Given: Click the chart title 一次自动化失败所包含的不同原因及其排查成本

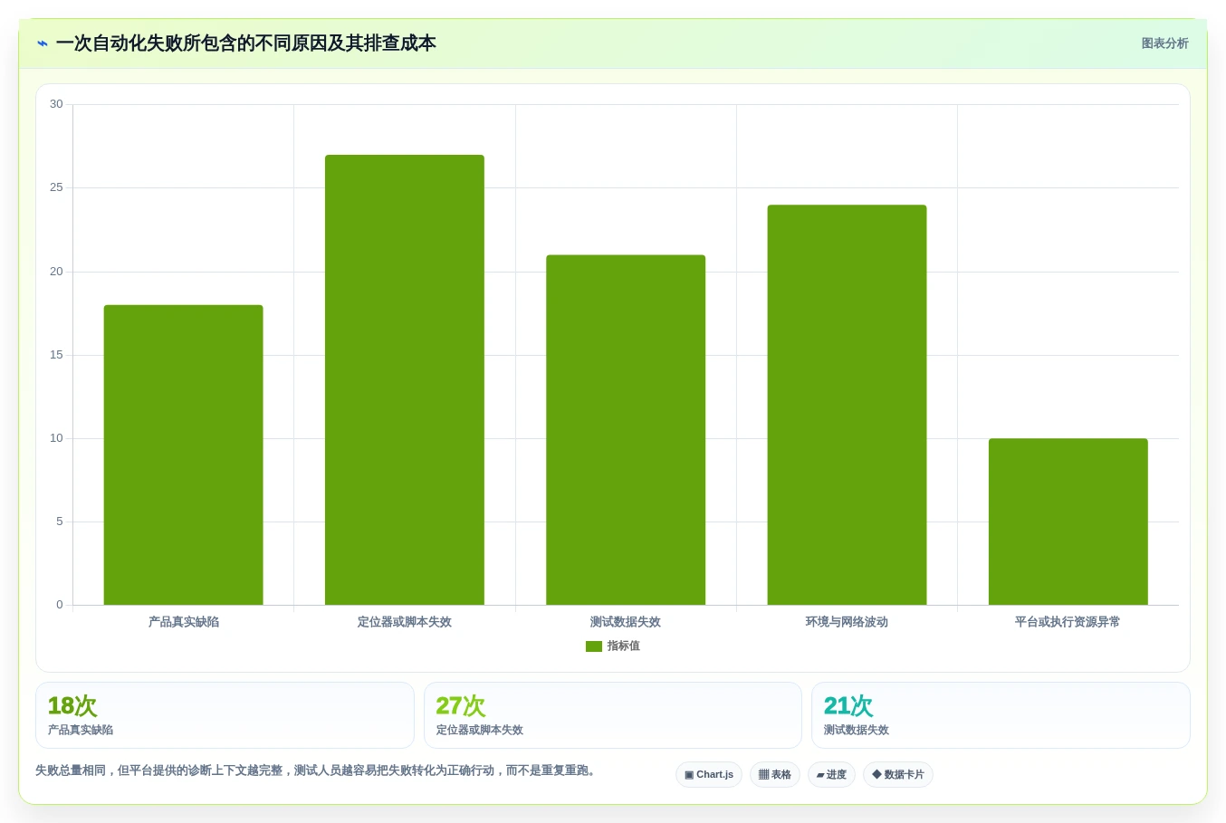Looking at the screenshot, I should pos(245,43).
